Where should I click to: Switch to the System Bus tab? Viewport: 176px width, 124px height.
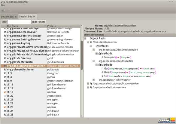tap(7, 17)
